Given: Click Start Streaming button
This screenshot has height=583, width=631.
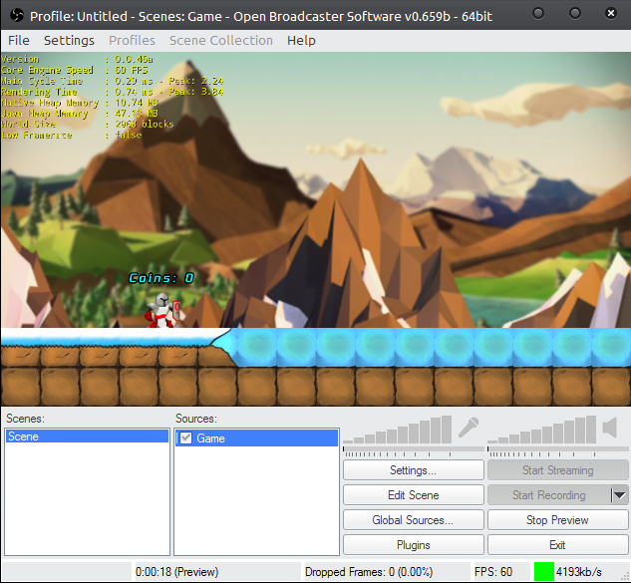Looking at the screenshot, I should [x=558, y=470].
